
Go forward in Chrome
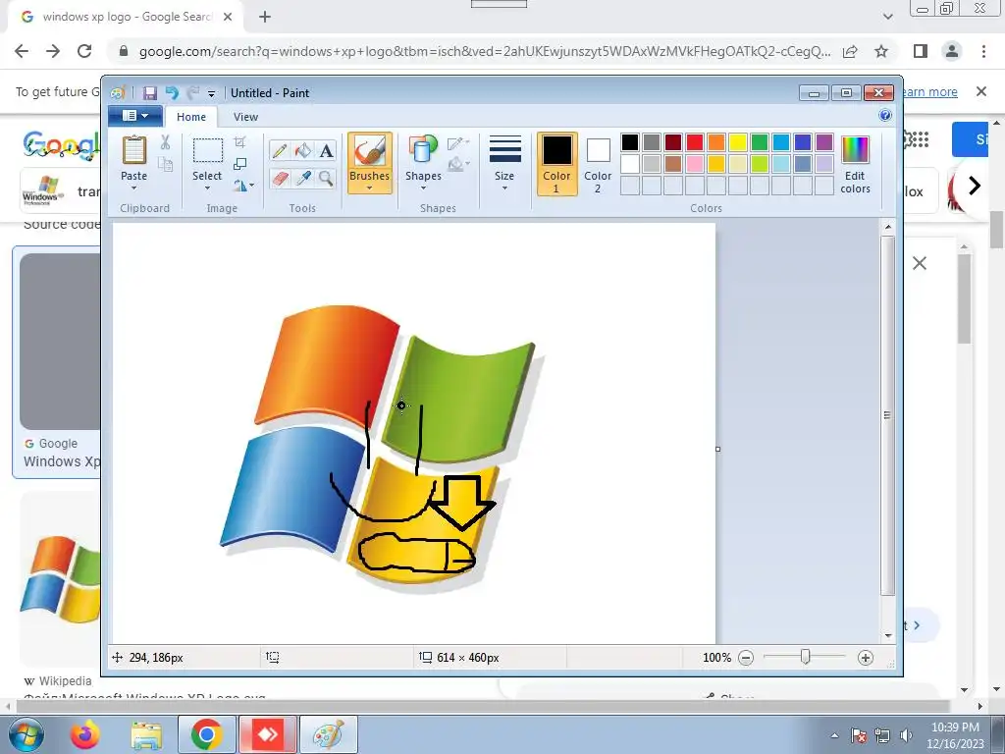53,51
